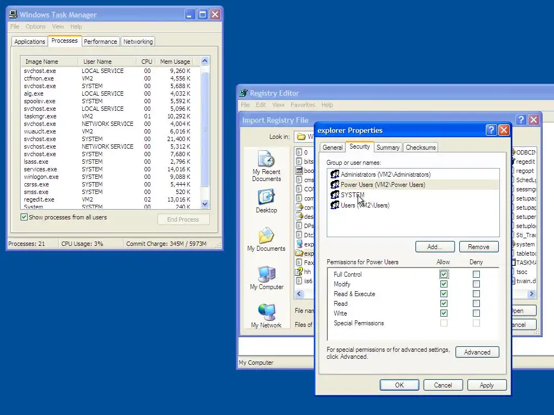Sort processes by Image Name column
This screenshot has width=554, height=415.
tap(49, 62)
